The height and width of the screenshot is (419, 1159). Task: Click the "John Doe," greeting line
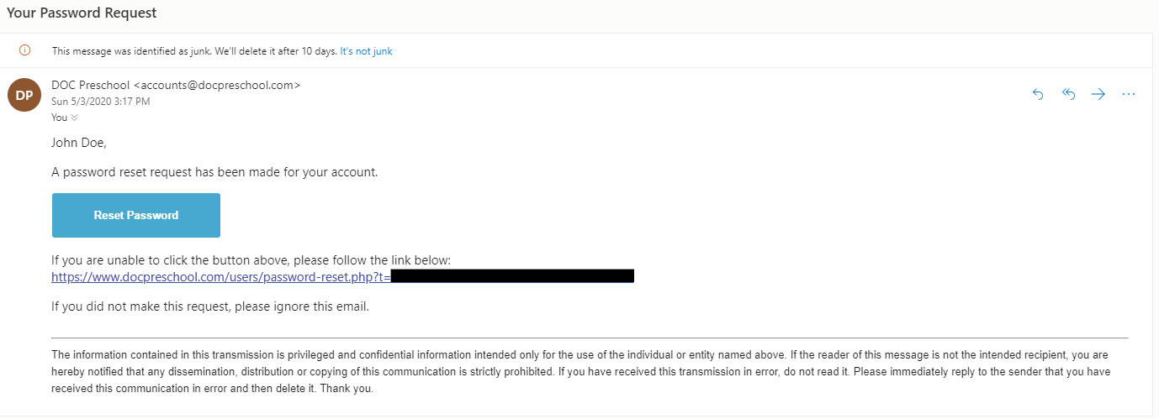[80, 143]
